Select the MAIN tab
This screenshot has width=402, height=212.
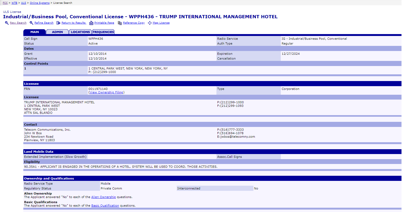(35, 32)
